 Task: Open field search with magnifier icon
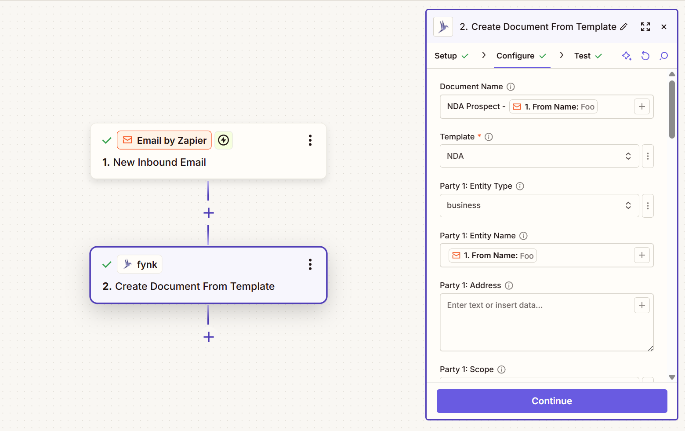click(x=663, y=56)
